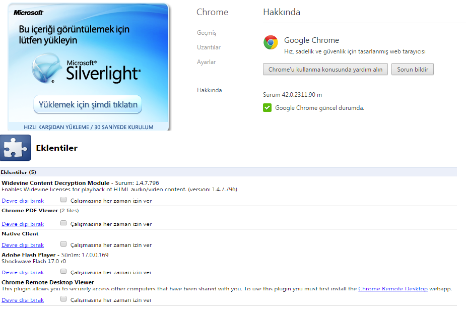The height and width of the screenshot is (309, 466).
Task: Check always allow for Native Client
Action: point(63,244)
